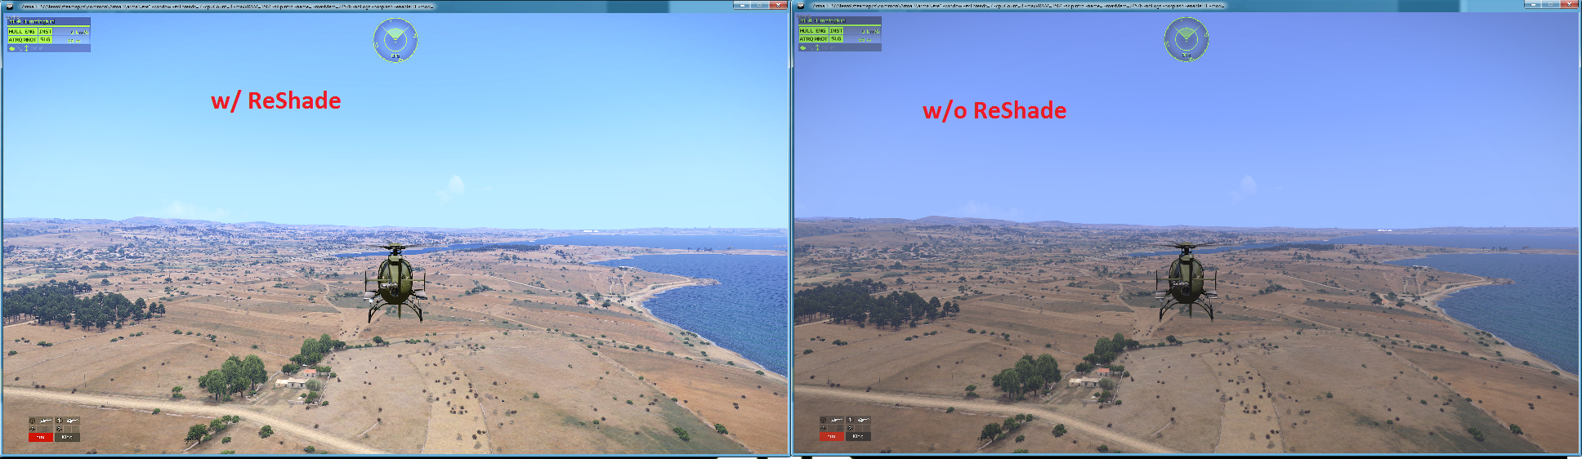Click the SLG indicator in left window
The width and height of the screenshot is (1582, 459).
click(x=45, y=39)
